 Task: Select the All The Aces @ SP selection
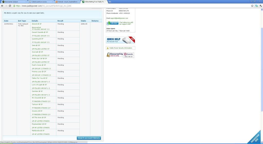[x=39, y=117]
